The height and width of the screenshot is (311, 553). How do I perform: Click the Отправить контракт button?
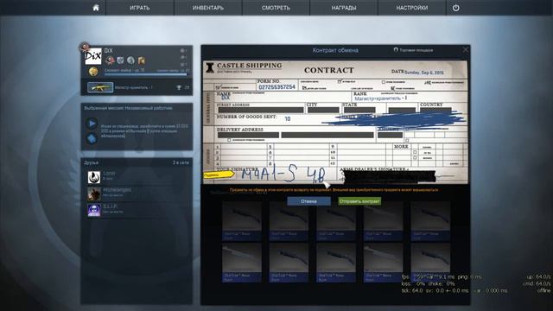coord(359,201)
